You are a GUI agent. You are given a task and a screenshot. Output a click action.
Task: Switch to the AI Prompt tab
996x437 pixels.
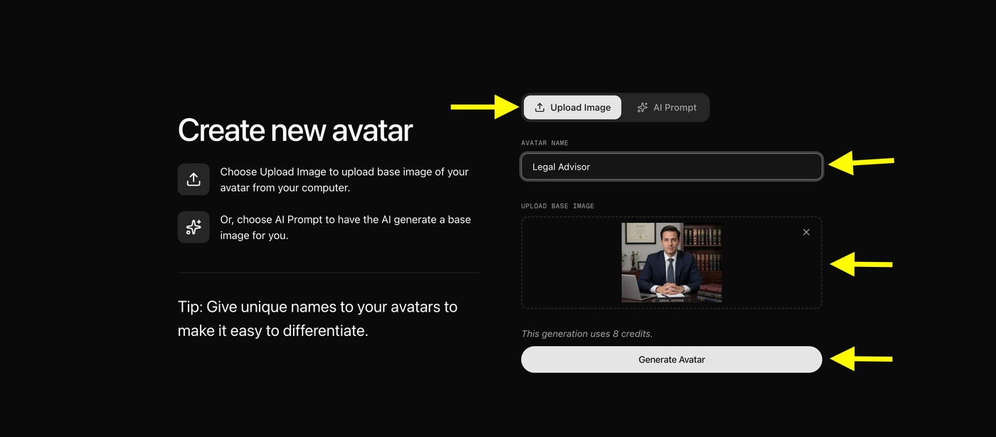tap(666, 107)
